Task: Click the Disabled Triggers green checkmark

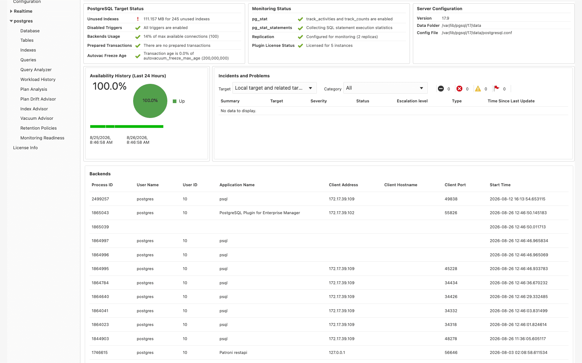Action: pyautogui.click(x=138, y=28)
